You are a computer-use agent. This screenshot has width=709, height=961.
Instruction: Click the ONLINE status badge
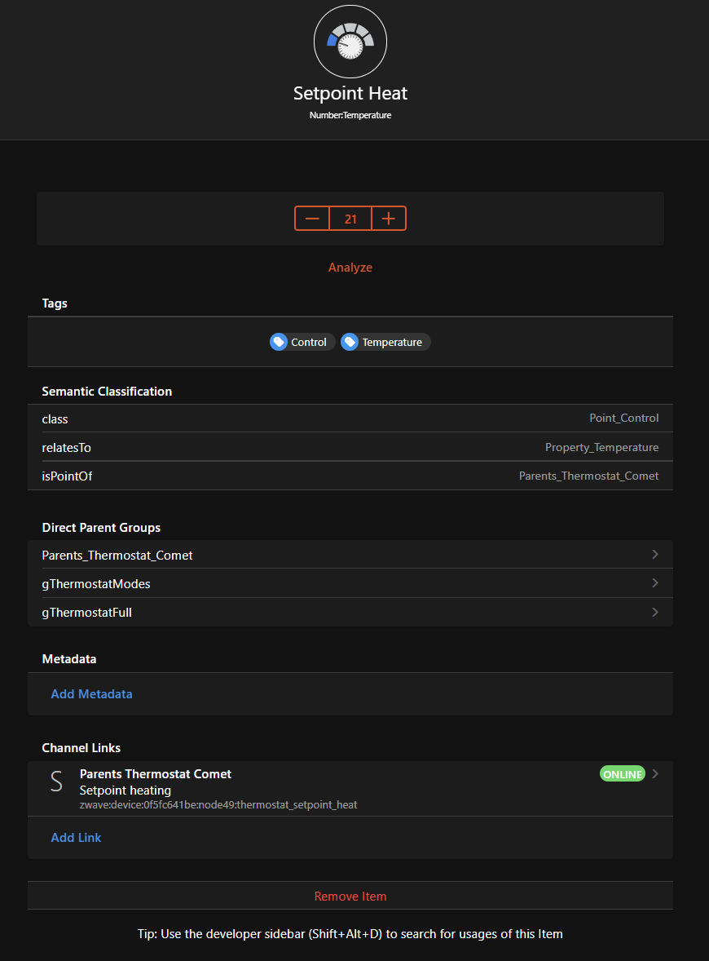pyautogui.click(x=622, y=774)
